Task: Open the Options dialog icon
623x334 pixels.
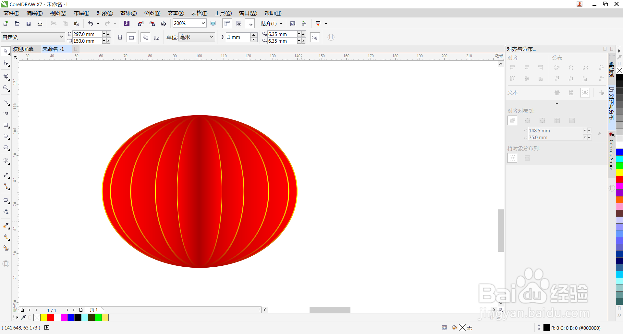Action: coord(293,23)
